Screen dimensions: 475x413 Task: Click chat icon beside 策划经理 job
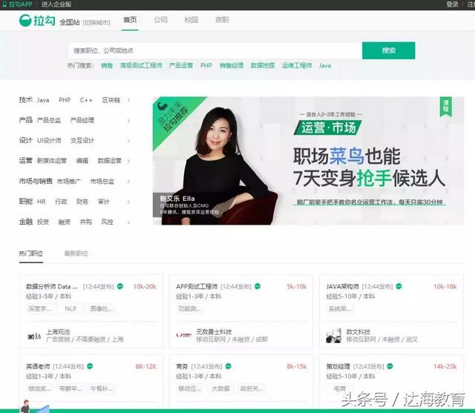pyautogui.click(x=390, y=366)
